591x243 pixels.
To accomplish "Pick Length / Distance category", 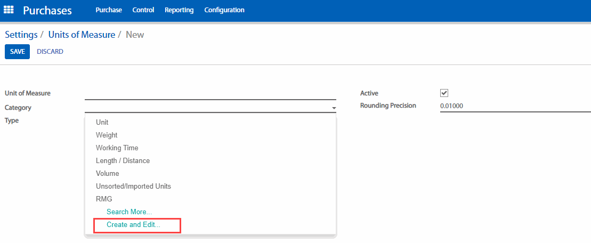I will [123, 161].
